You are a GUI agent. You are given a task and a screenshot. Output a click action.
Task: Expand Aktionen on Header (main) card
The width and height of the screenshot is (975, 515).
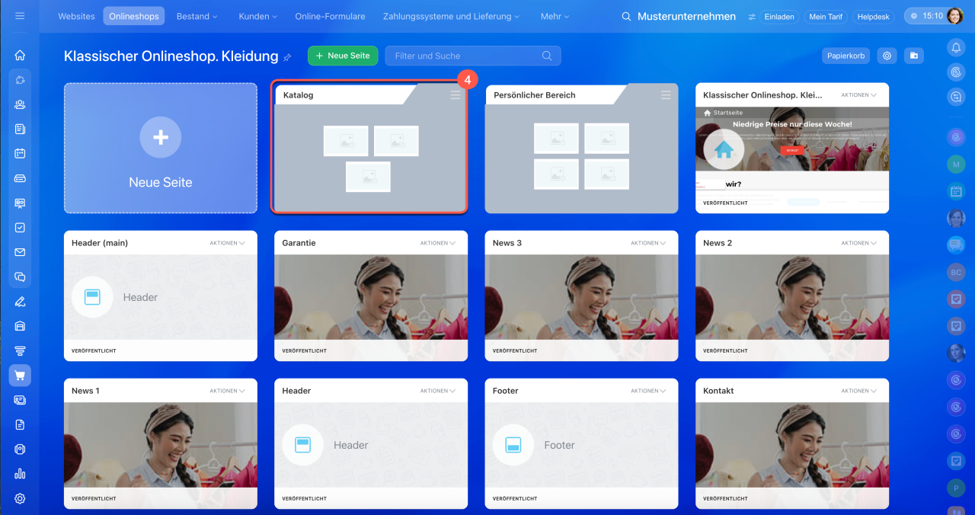[228, 243]
